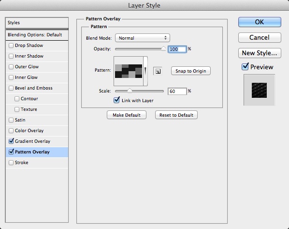The width and height of the screenshot is (289, 229).
Task: Confirm with the OK button
Action: (x=260, y=22)
